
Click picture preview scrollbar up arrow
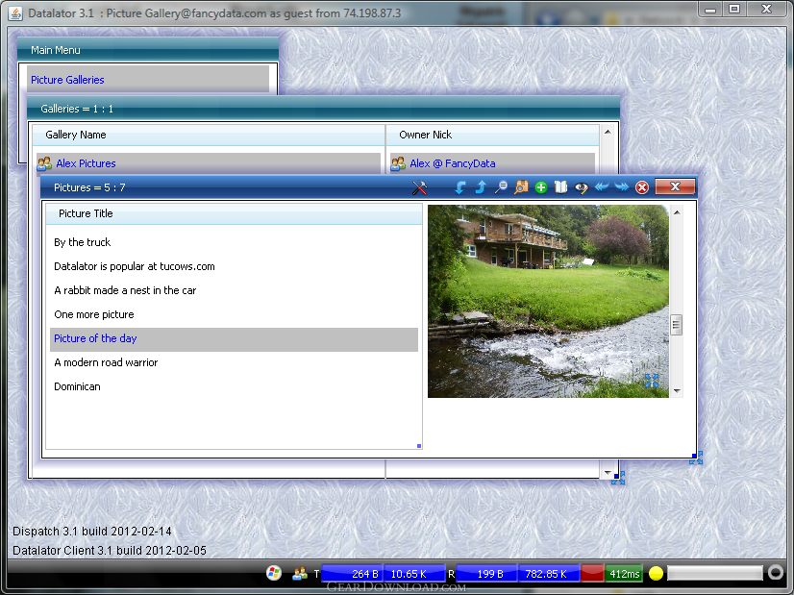[x=677, y=212]
